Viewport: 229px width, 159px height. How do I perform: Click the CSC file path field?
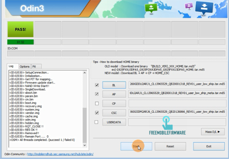click(x=177, y=113)
